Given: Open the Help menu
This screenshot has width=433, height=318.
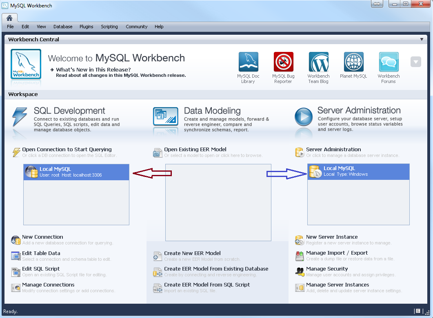Looking at the screenshot, I should (159, 27).
